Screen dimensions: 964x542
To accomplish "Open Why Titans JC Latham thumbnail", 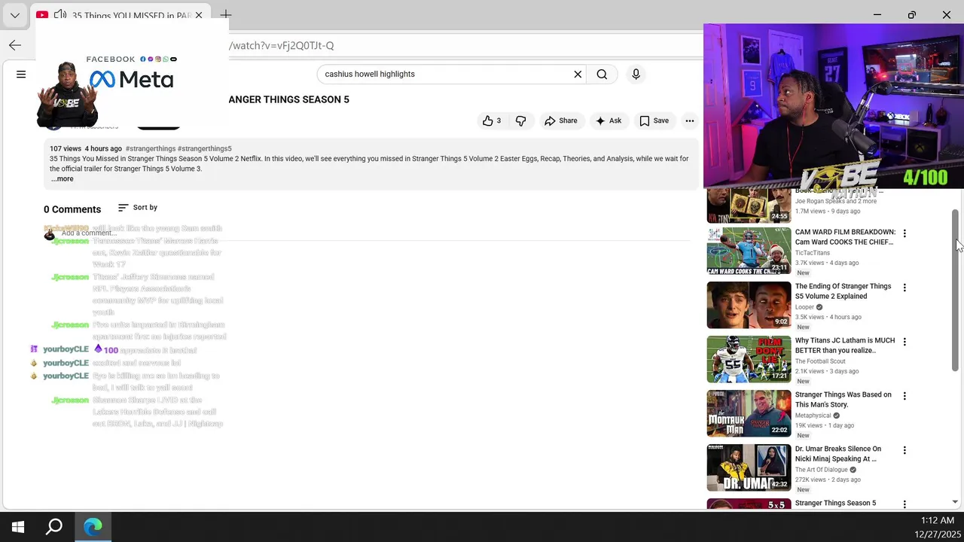I will pyautogui.click(x=749, y=359).
